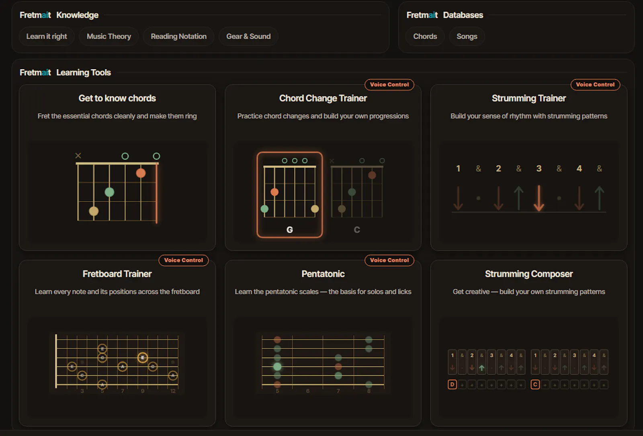
Task: Click the chord diagram in Get to know chords
Action: coord(117,188)
